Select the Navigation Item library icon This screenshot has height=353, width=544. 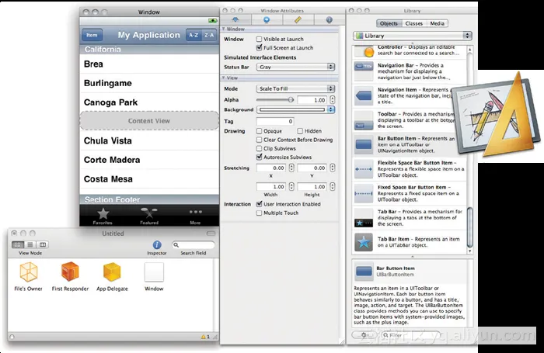(364, 95)
